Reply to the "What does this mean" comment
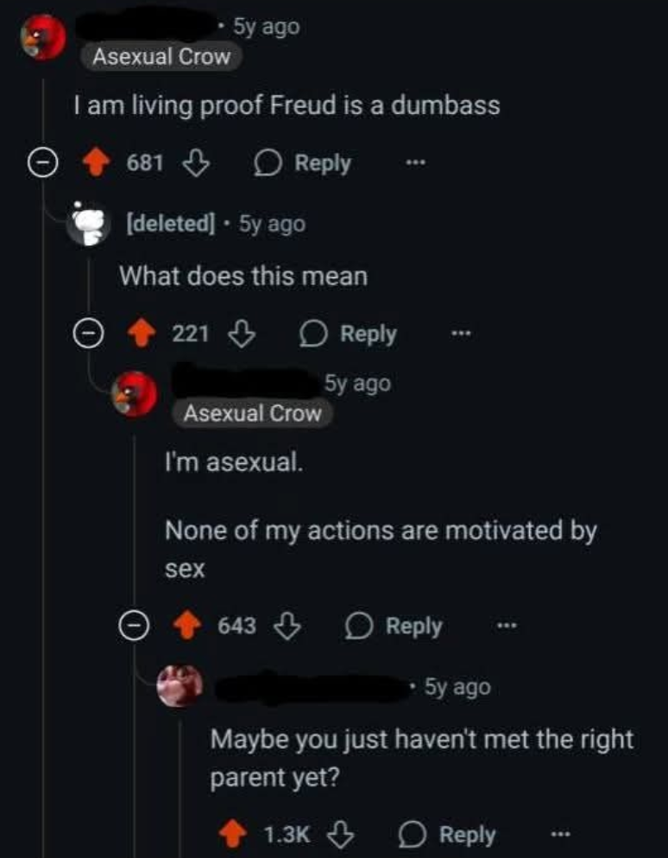The height and width of the screenshot is (858, 668). coord(349,334)
